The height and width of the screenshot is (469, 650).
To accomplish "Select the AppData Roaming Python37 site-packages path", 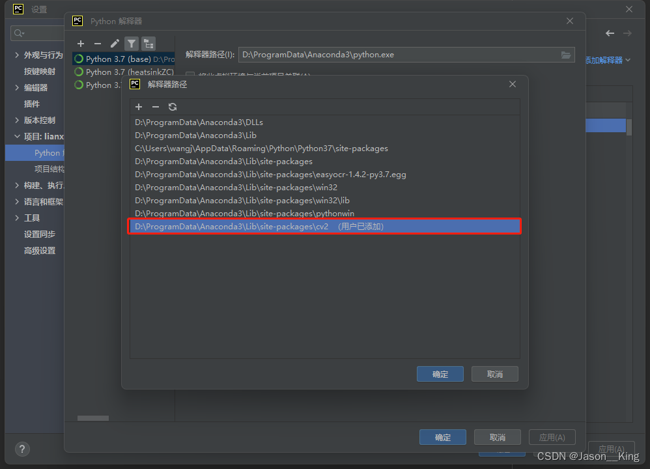I will point(324,149).
